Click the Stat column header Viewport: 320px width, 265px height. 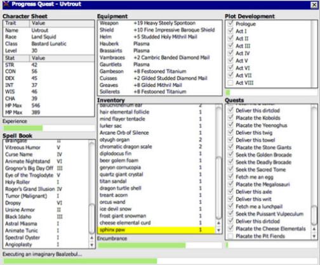coord(17,58)
